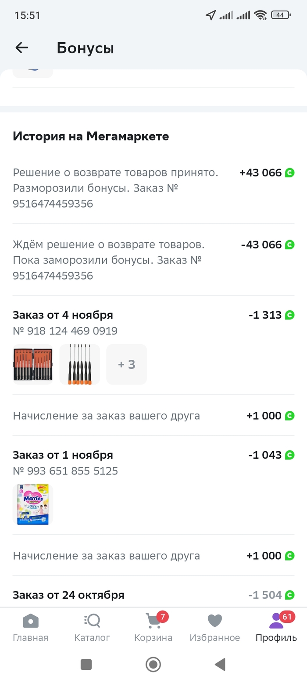Tap the back arrow next to Бонусы
The width and height of the screenshot is (307, 683).
pyautogui.click(x=21, y=48)
